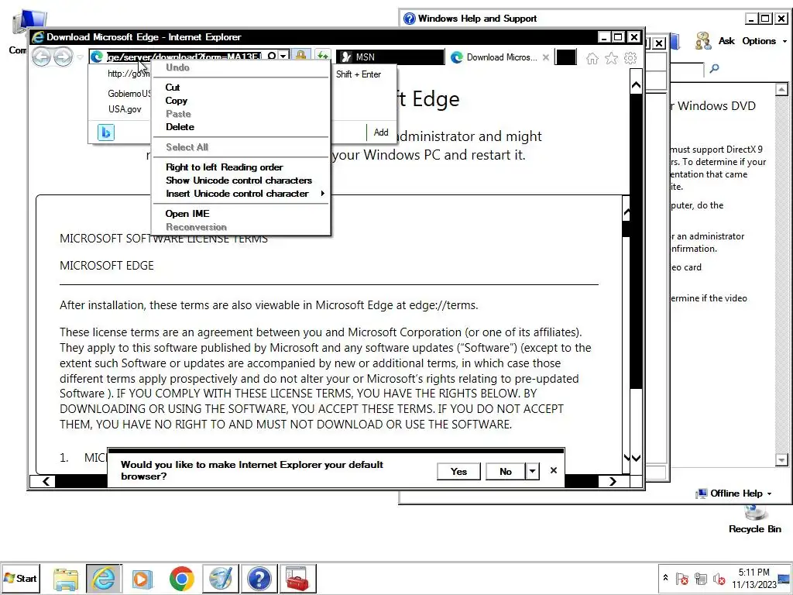793x595 pixels.
Task: Open the address bar autocomplete dropdown arrow
Action: (283, 56)
